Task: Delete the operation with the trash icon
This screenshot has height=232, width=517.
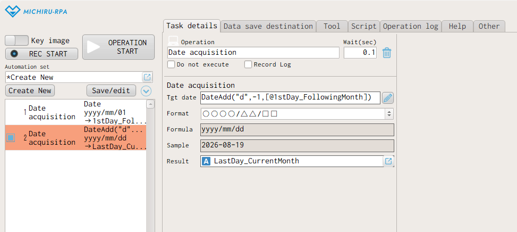Action: tap(387, 53)
